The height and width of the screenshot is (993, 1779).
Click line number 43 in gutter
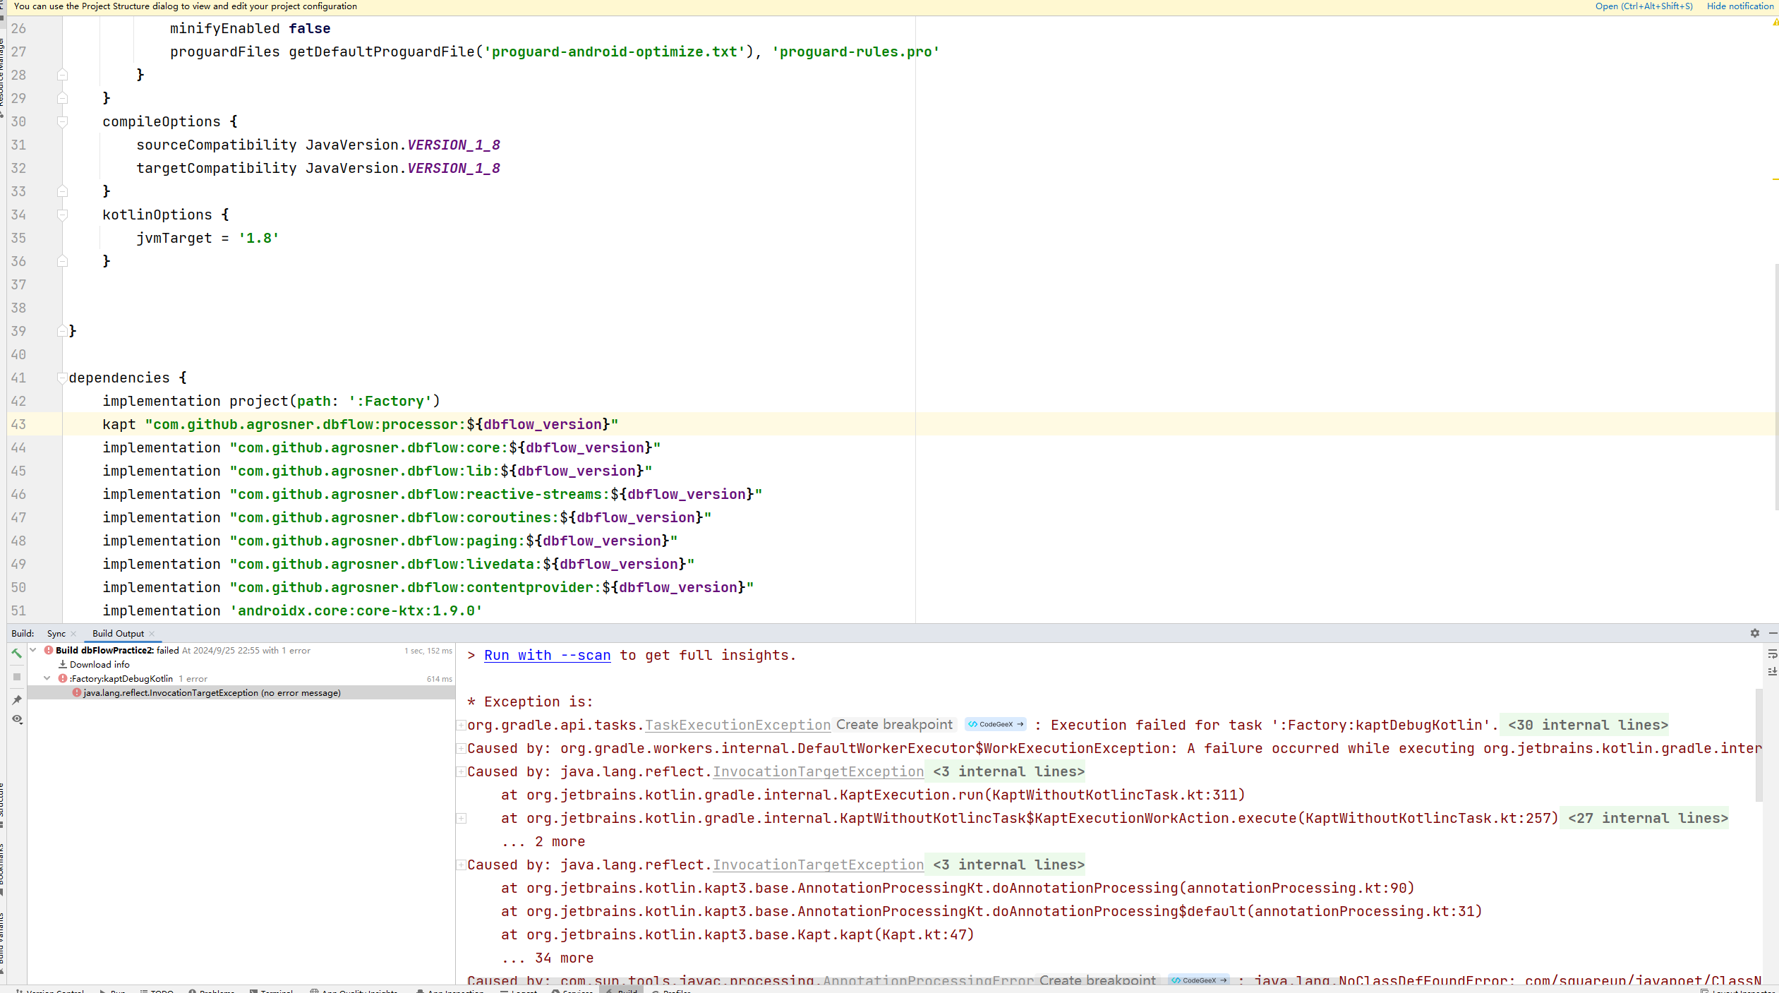(18, 424)
